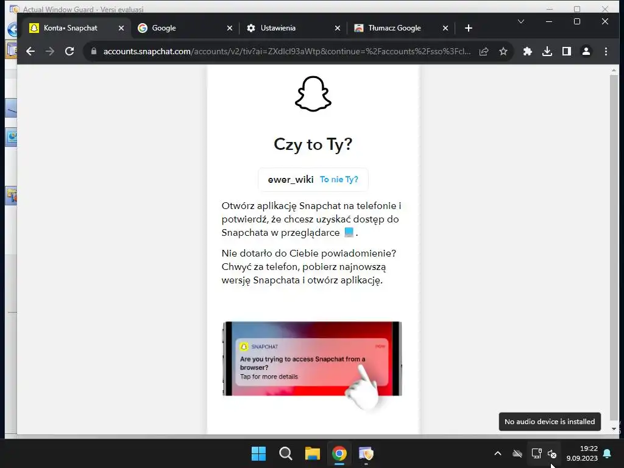Close the Tłumacz Google tab

(445, 28)
